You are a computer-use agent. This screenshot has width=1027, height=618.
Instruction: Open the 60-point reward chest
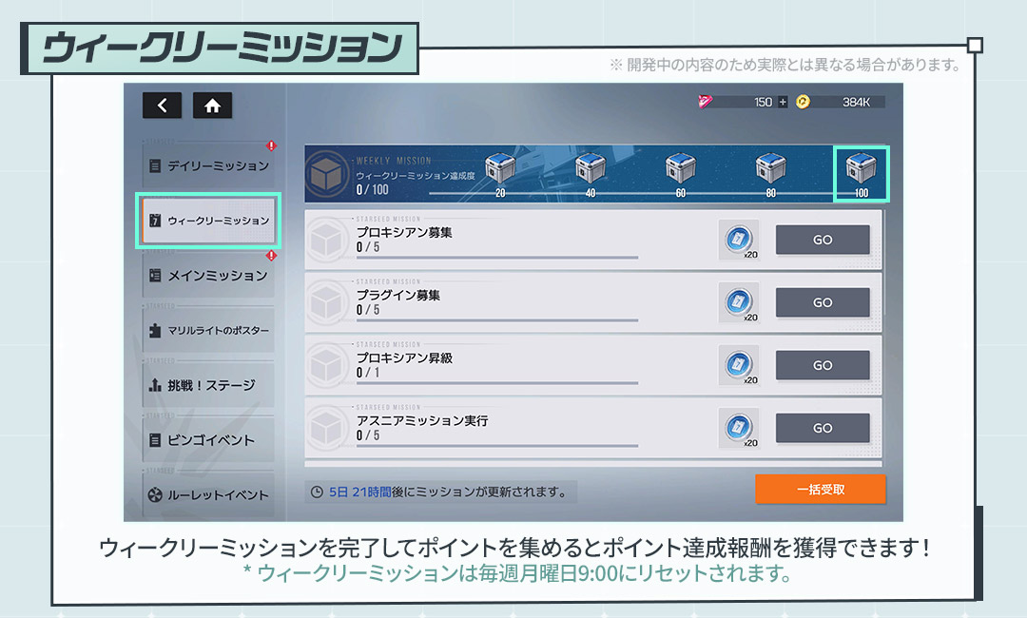[680, 169]
